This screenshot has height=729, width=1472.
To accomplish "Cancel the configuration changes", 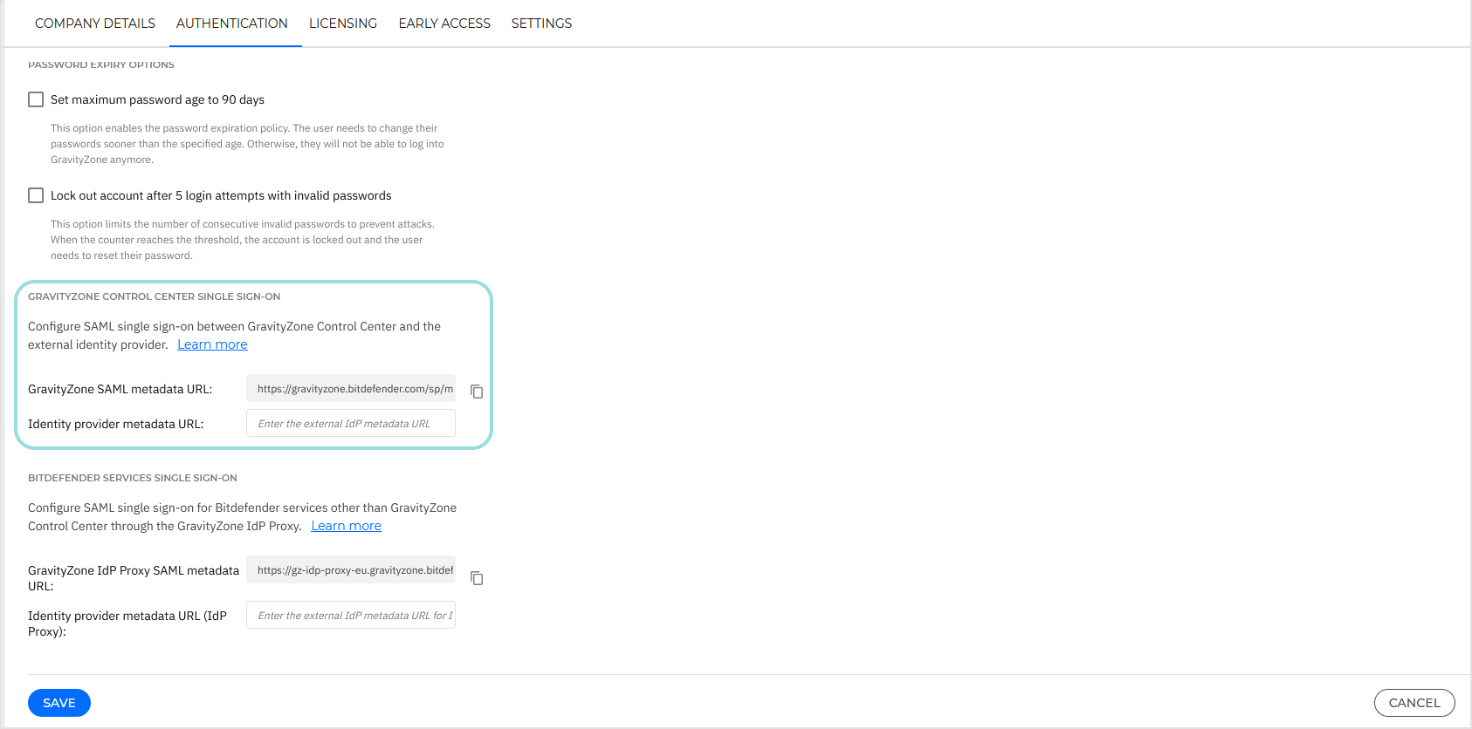I will tap(1414, 703).
